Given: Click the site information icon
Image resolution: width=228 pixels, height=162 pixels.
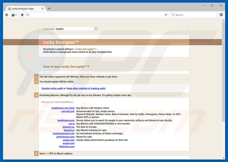Looking at the screenshot, I should [28, 15].
